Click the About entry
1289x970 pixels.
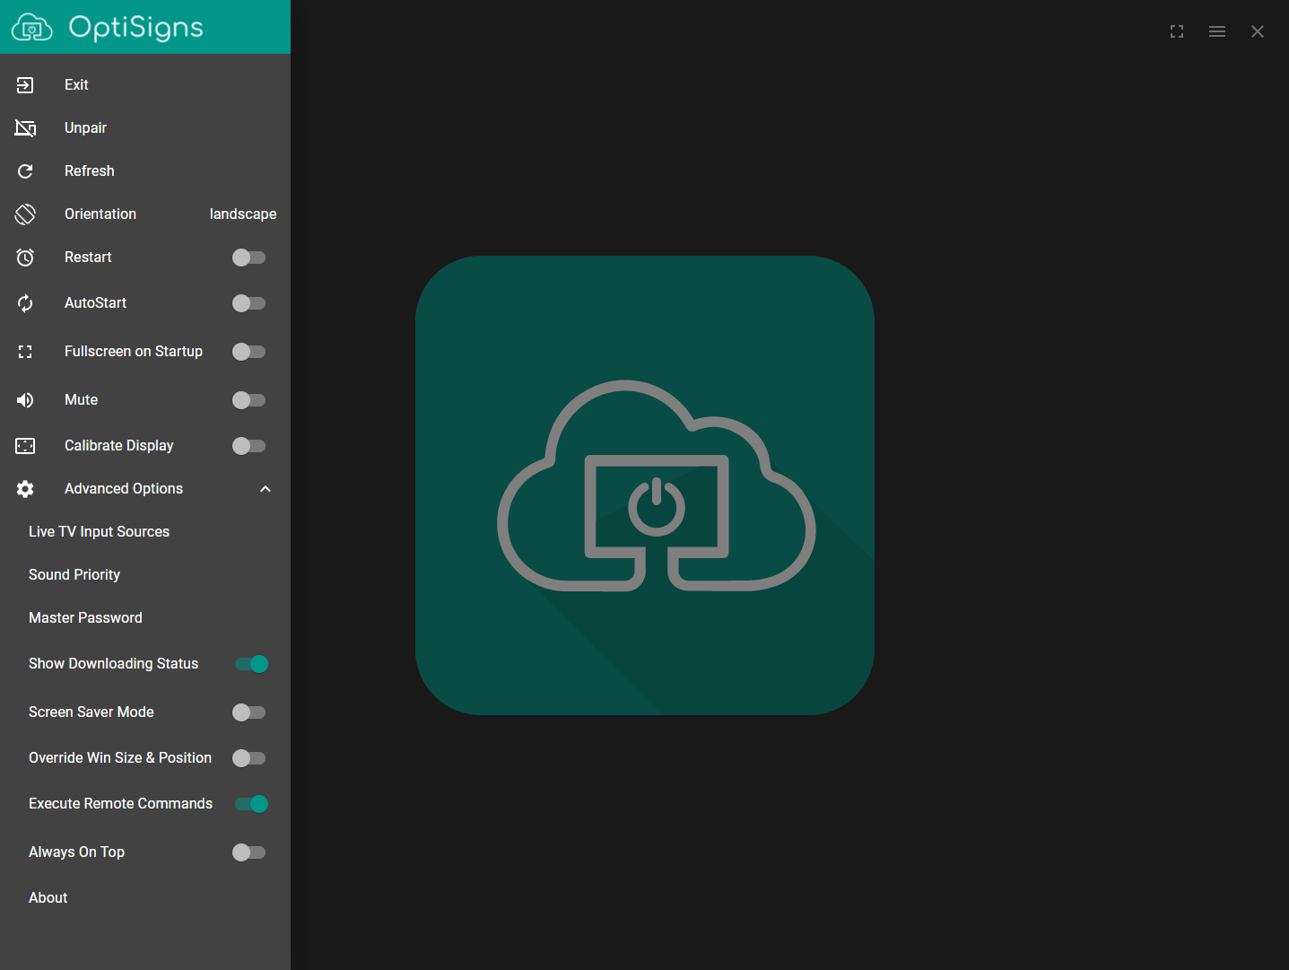[48, 897]
